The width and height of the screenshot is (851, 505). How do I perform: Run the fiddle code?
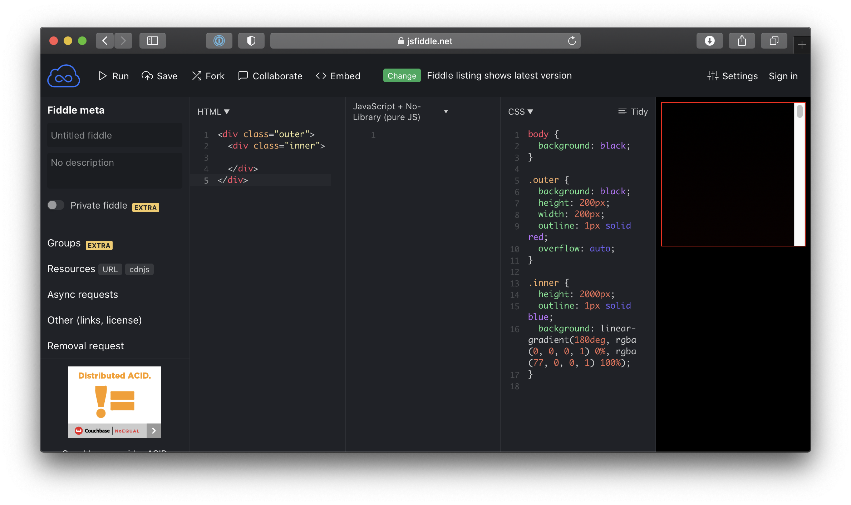[x=113, y=76]
